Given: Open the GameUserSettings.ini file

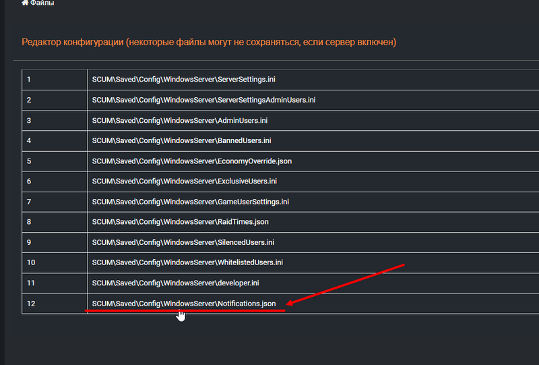Looking at the screenshot, I should 190,202.
